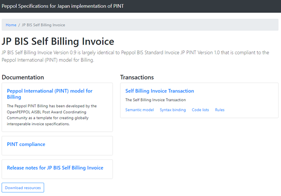Open the PINT compliance documentation link
The width and height of the screenshot is (281, 196).
(x=26, y=144)
